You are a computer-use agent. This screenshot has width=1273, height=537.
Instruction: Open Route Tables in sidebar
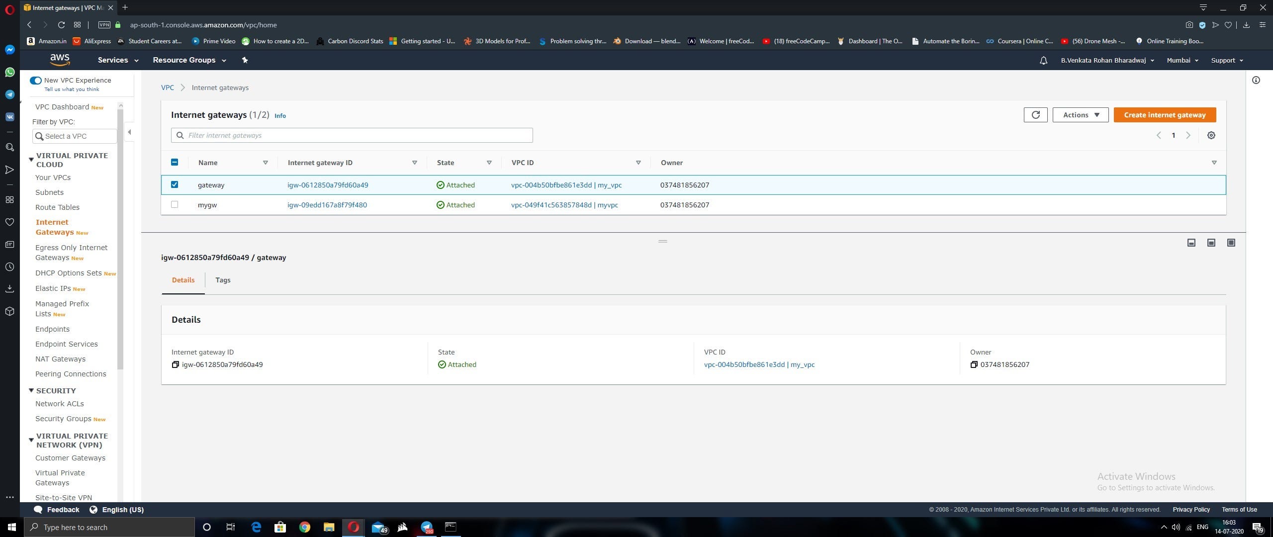[x=57, y=207]
